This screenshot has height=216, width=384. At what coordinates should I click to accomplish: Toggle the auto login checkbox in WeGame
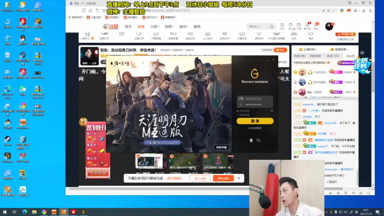[x=238, y=115]
